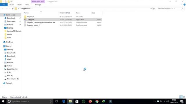186x104 pixels.
Task: Open Pictures under Quick access
Action: click(x=10, y=25)
